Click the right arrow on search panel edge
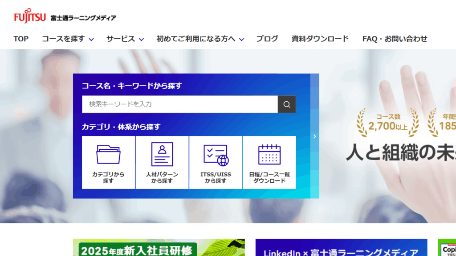456x256 pixels. 315,136
